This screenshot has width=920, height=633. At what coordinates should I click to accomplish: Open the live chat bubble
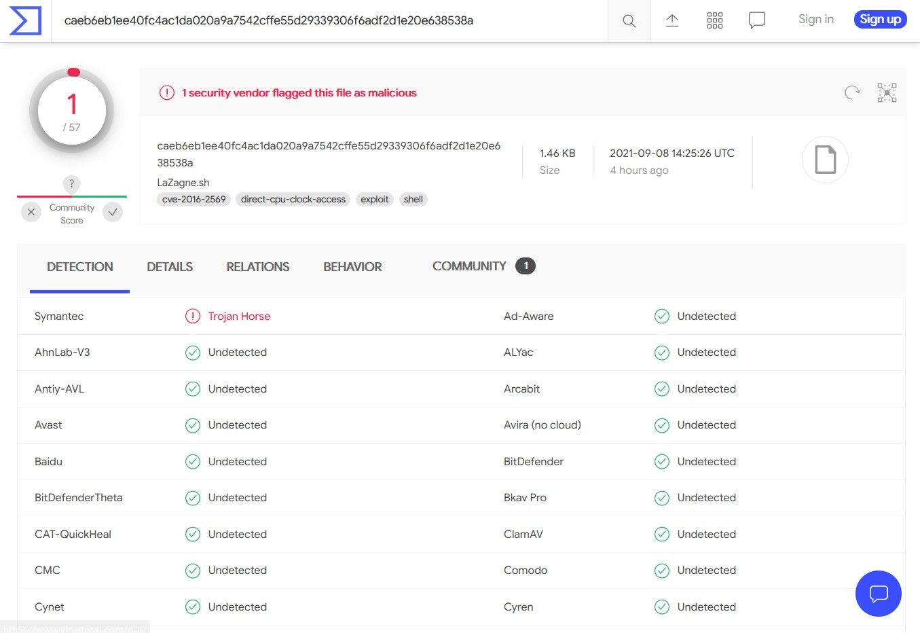tap(878, 594)
